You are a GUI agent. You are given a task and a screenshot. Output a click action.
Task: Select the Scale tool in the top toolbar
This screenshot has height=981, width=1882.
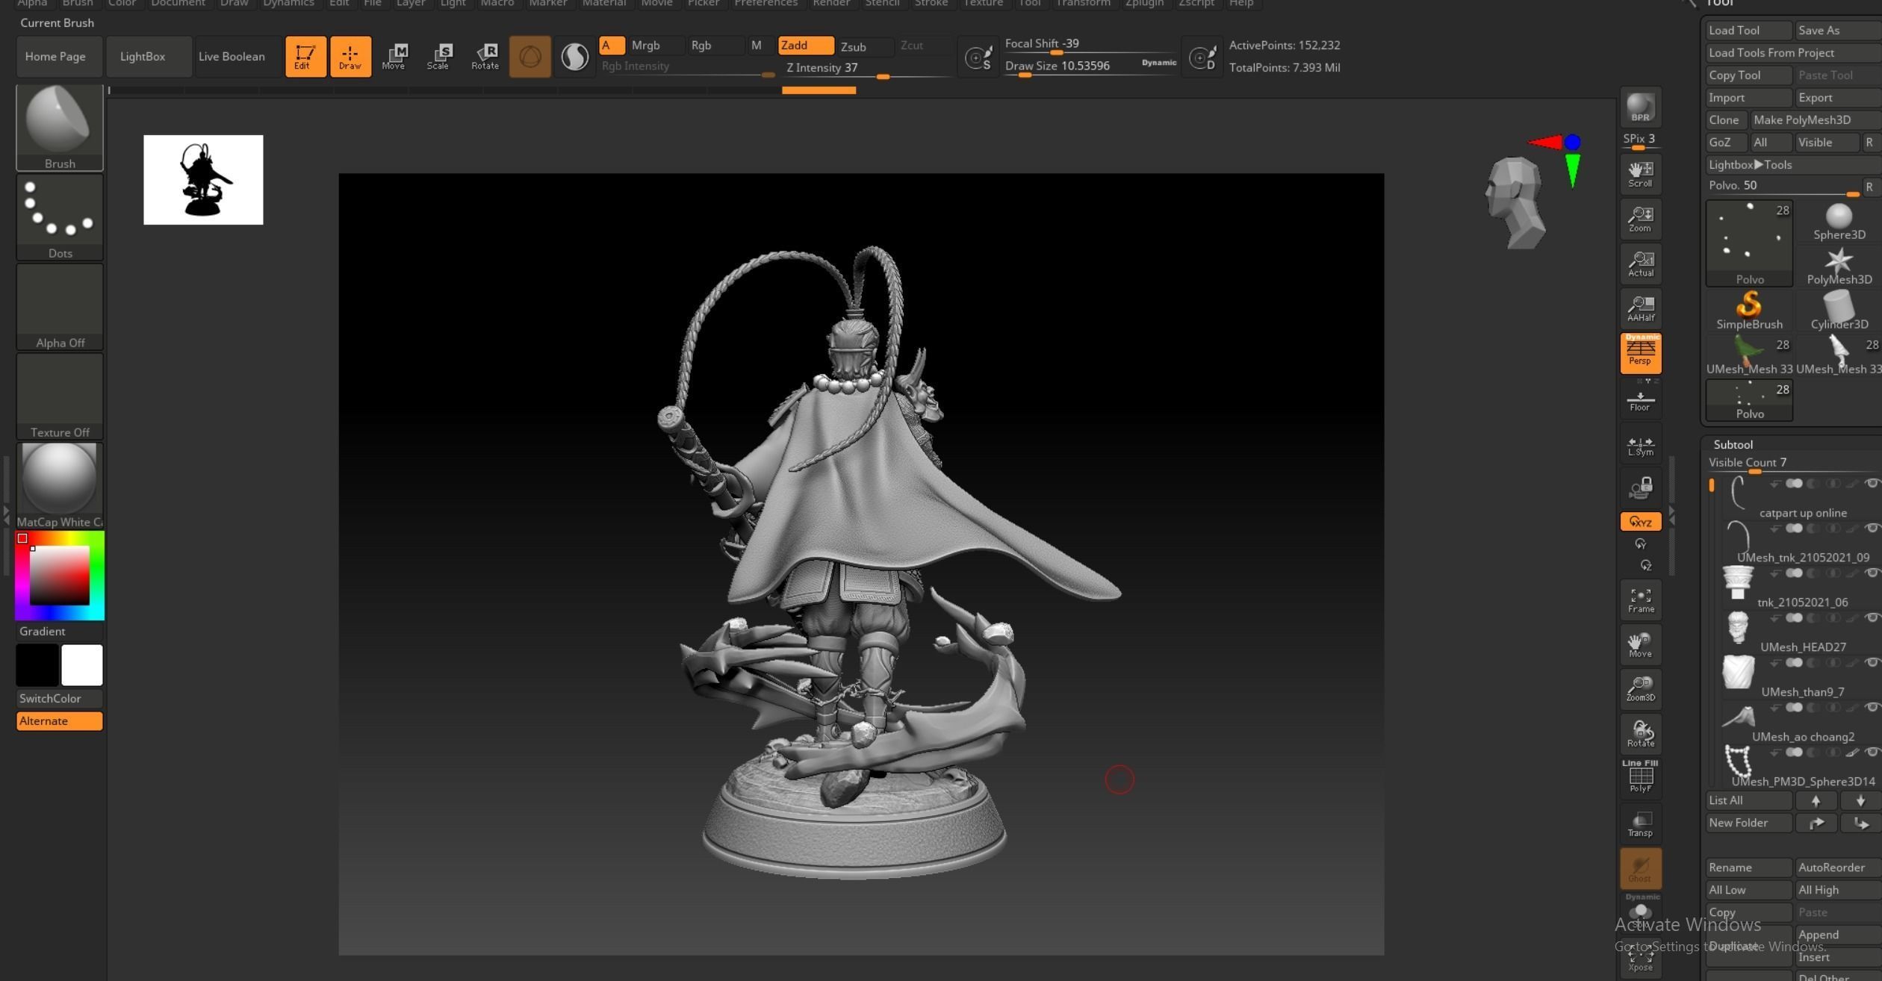point(440,56)
